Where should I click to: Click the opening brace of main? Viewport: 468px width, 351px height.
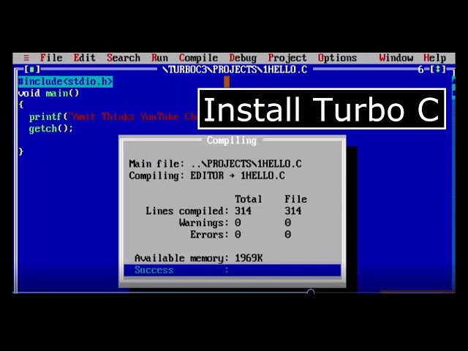click(20, 105)
